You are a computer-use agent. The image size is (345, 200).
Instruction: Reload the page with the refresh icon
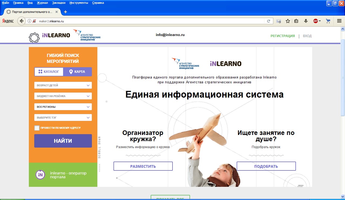[x=268, y=21]
